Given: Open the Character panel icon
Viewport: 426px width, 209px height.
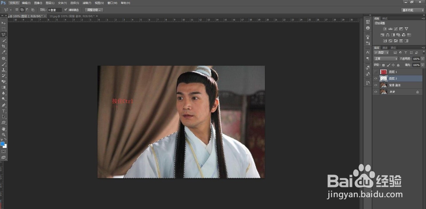Looking at the screenshot, I should pos(368,52).
